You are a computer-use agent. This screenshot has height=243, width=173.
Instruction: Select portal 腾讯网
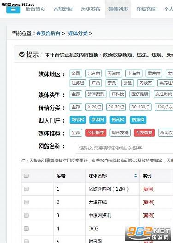pyautogui.click(x=118, y=119)
